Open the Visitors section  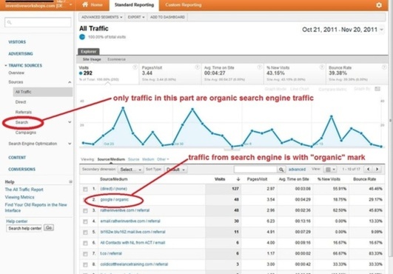coord(17,42)
